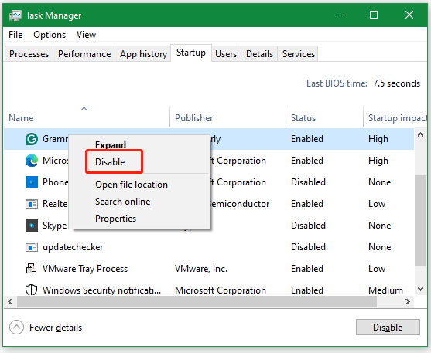This screenshot has height=353, width=431.
Task: Click the horizontal scrollbar right arrow
Action: [408, 302]
